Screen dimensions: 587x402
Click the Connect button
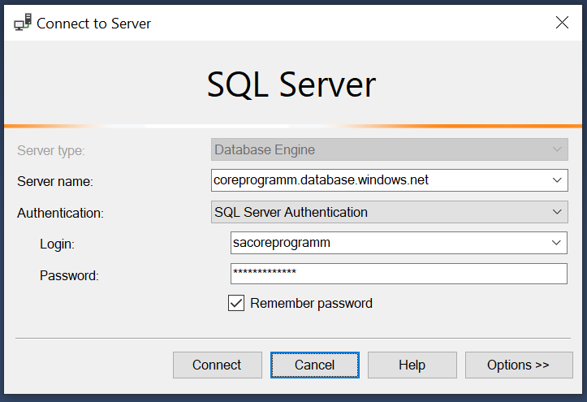pos(217,365)
